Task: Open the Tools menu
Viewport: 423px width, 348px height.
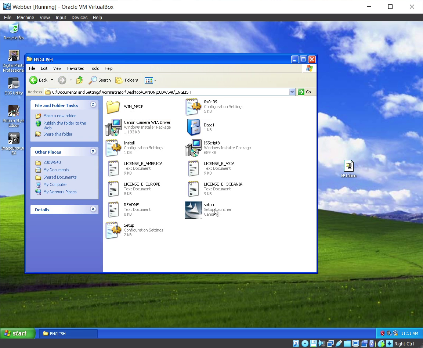Action: point(94,68)
